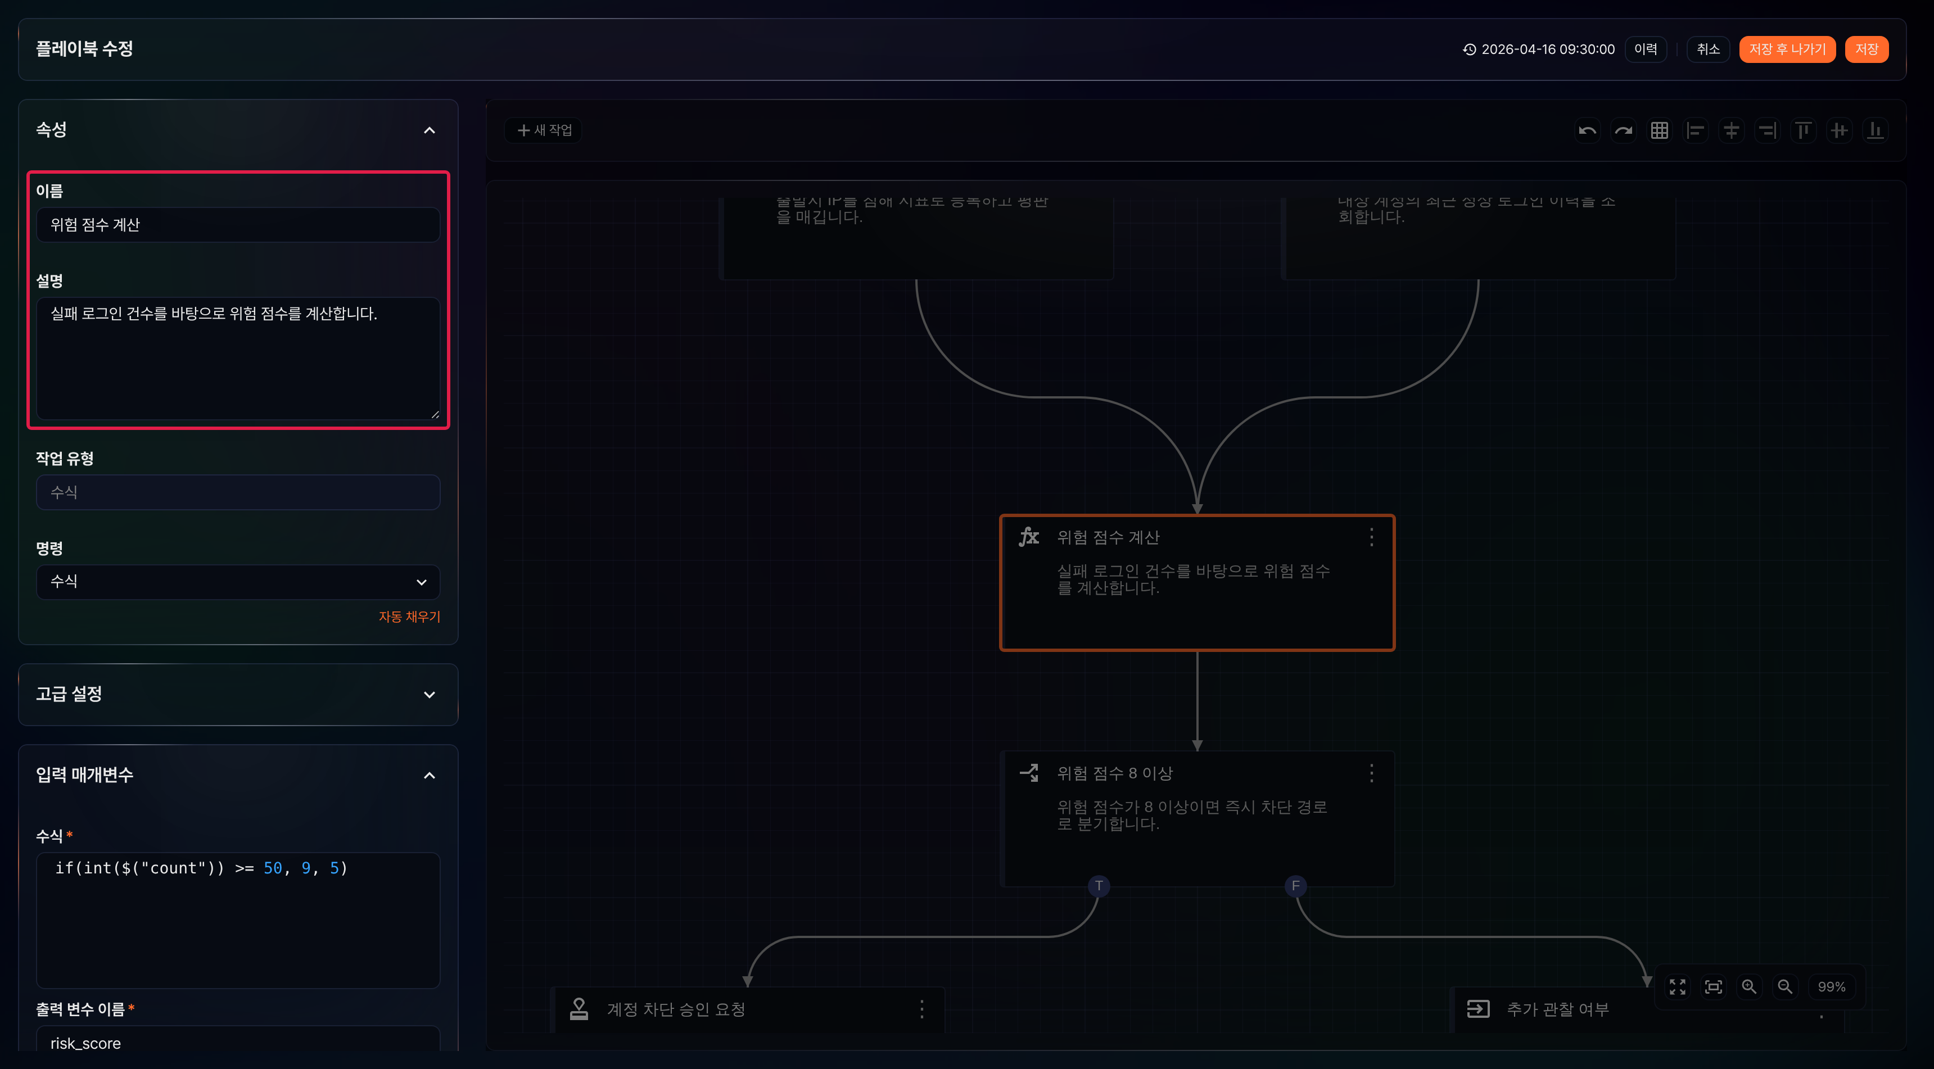This screenshot has width=1934, height=1069.
Task: Click the 이력 button
Action: tap(1646, 49)
